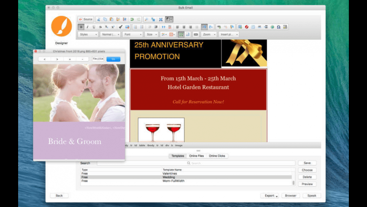Open the Size dropdown
The image size is (367, 207).
pyautogui.click(x=151, y=35)
